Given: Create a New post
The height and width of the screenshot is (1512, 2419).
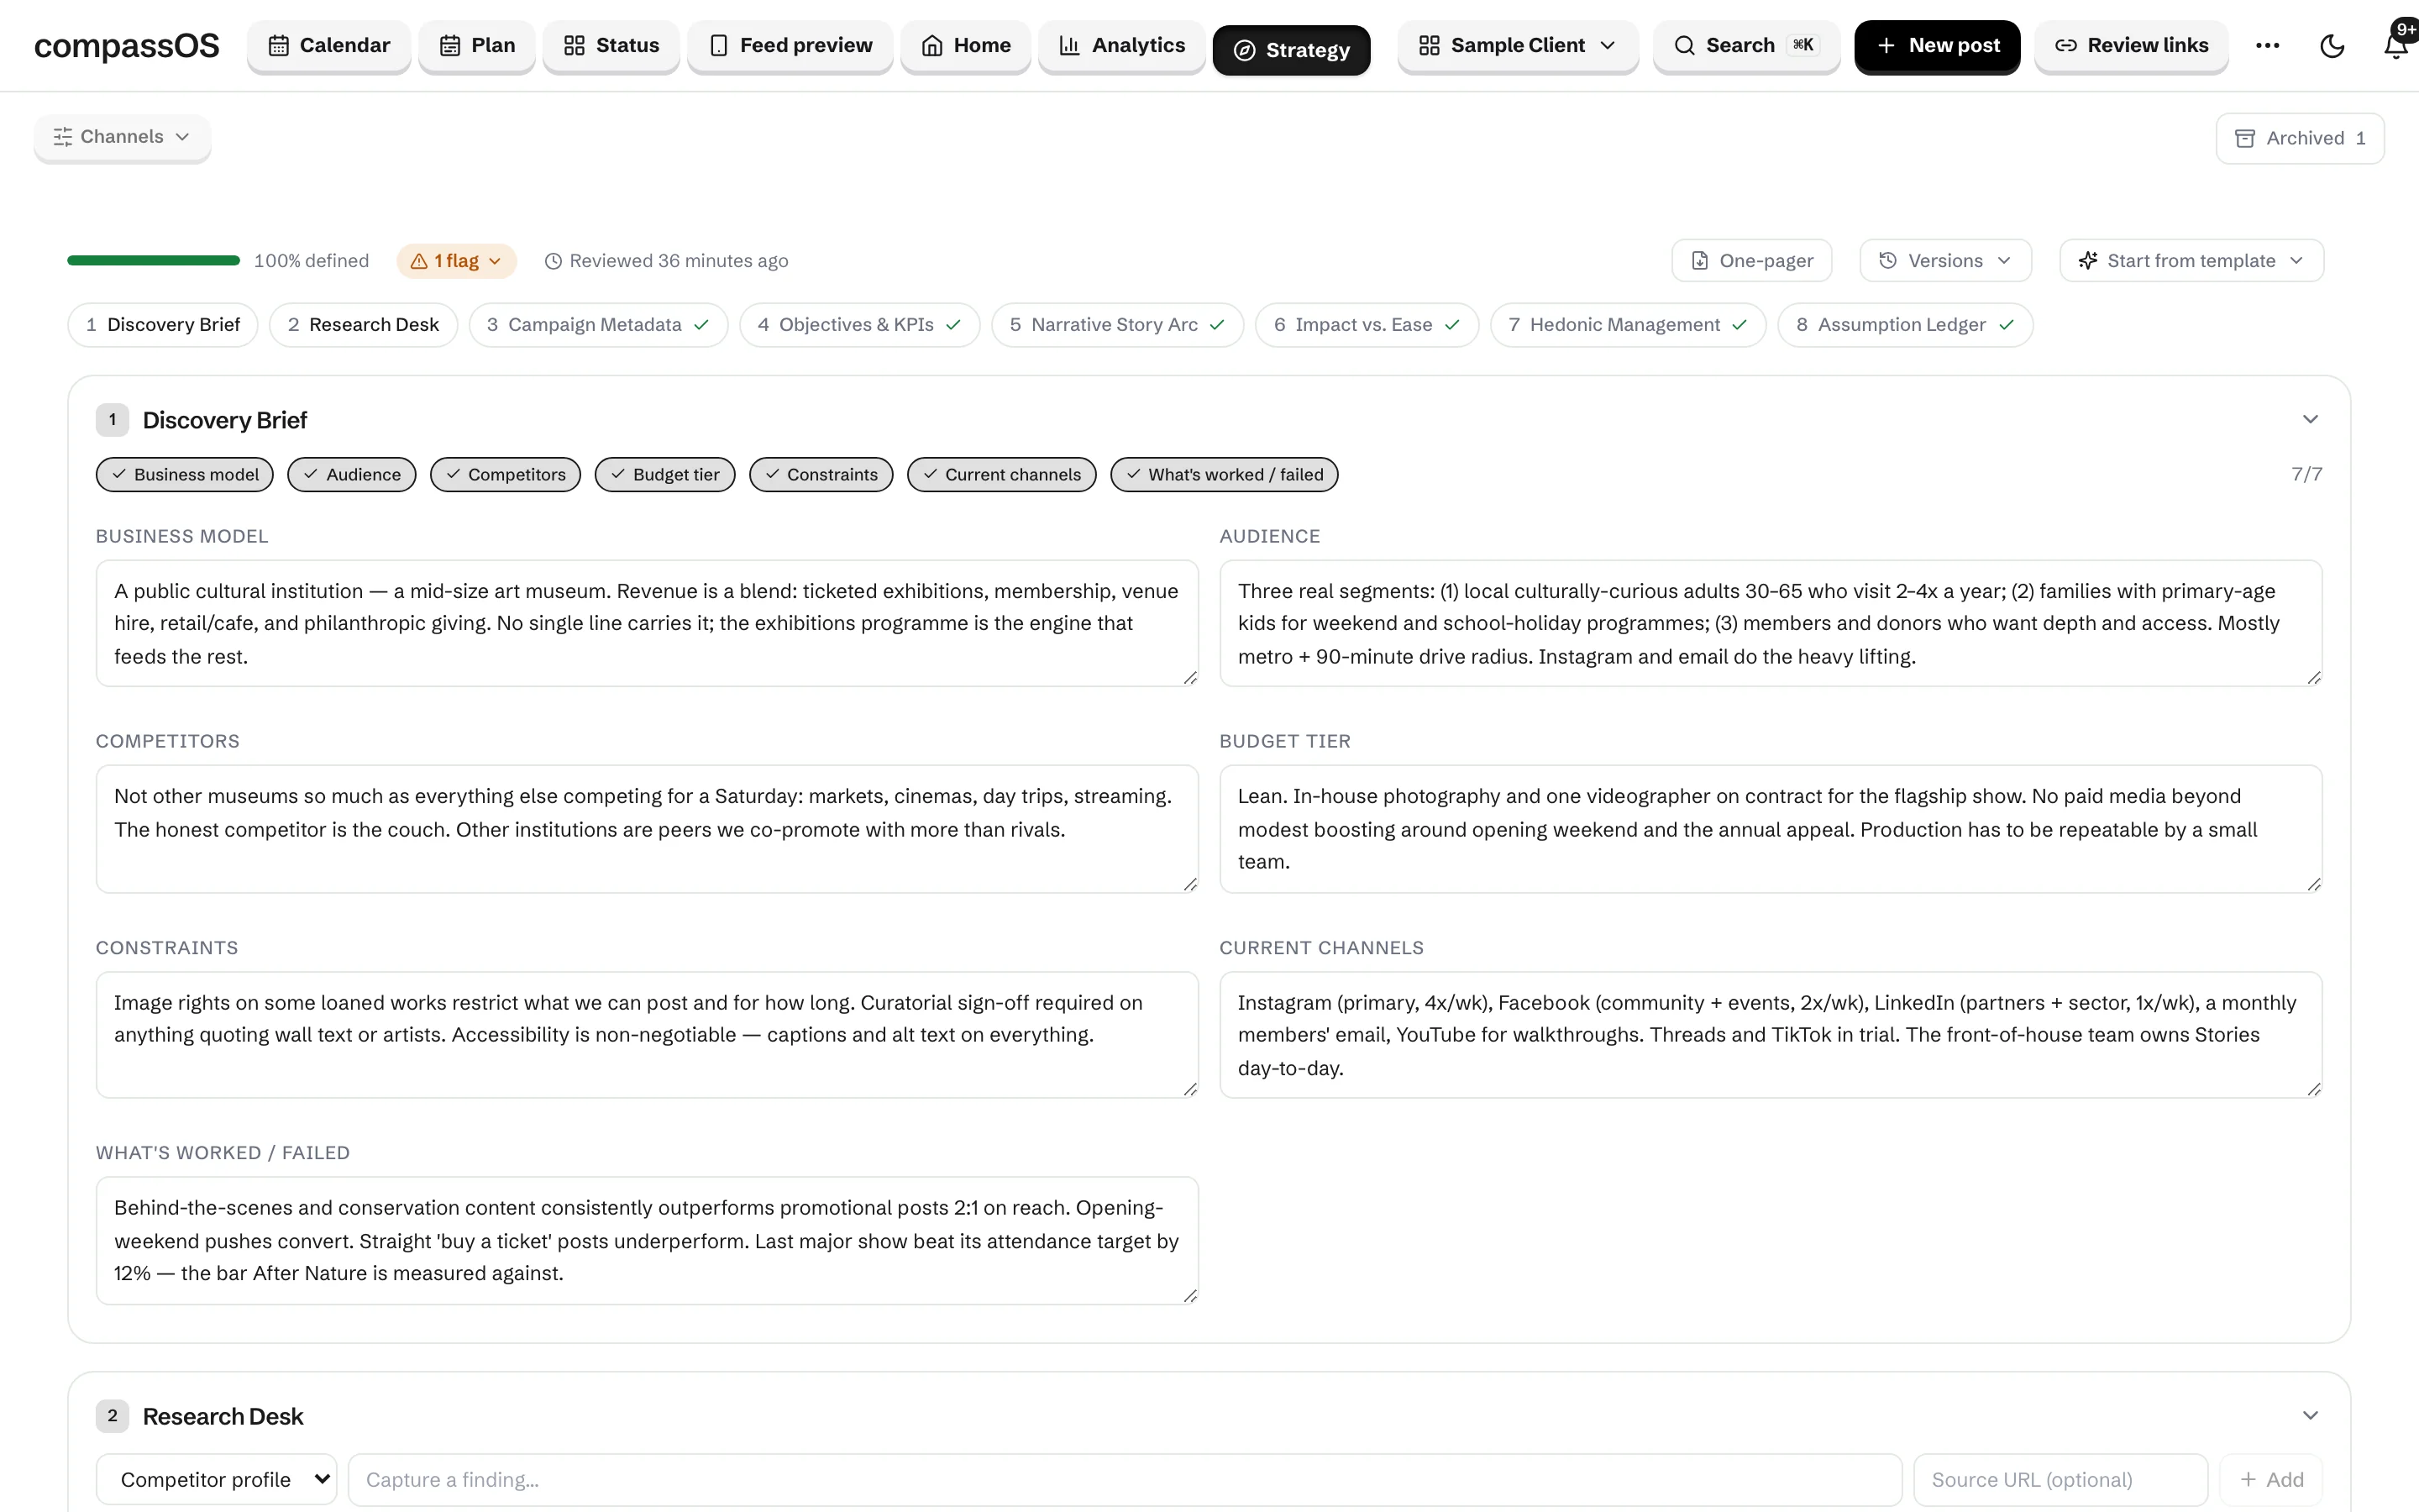Looking at the screenshot, I should click(1937, 45).
